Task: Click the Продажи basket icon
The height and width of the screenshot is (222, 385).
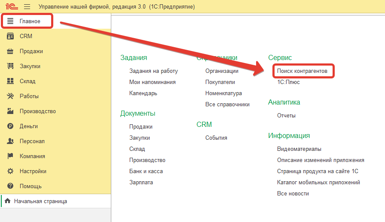Action: (x=10, y=51)
